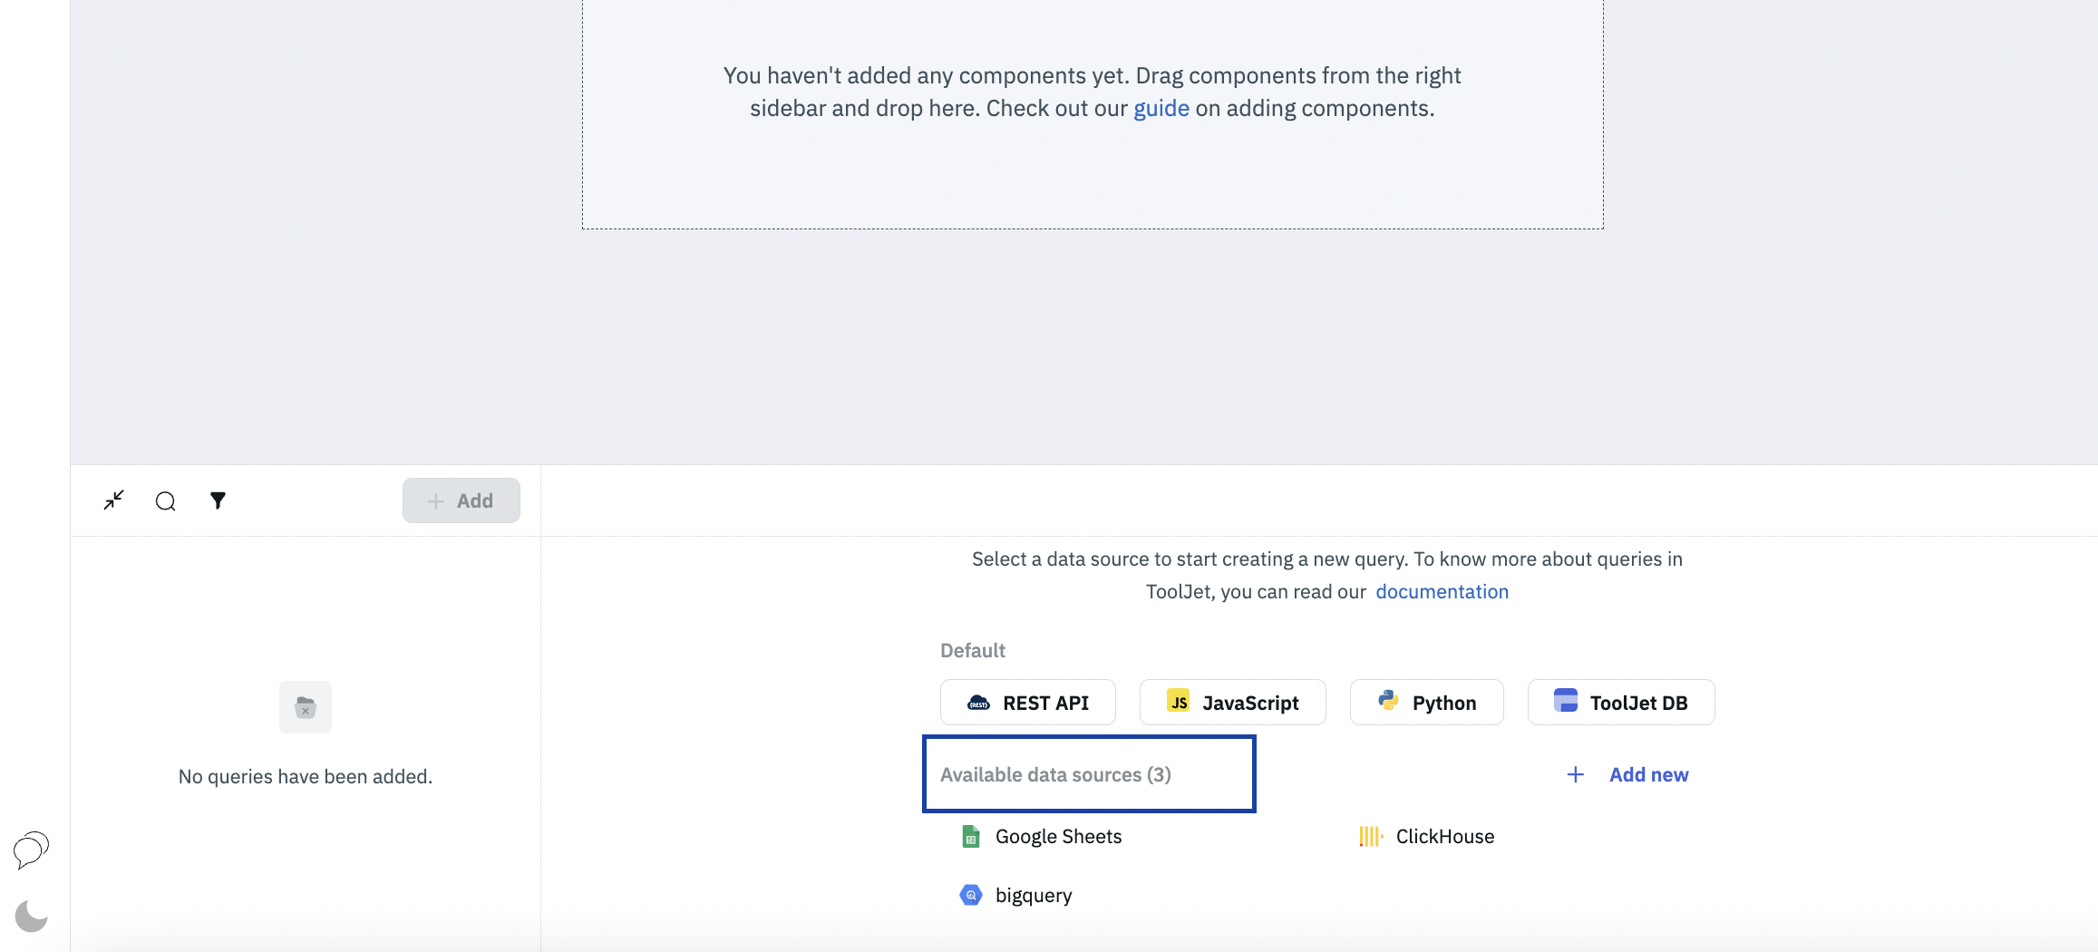The image size is (2098, 952).
Task: Click the 'Available data sources (3)' label
Action: pyautogui.click(x=1055, y=775)
